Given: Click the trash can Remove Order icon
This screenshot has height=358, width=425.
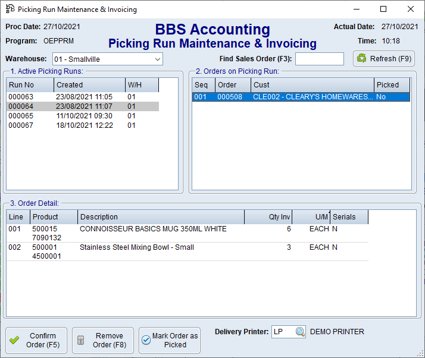Looking at the screenshot, I should (x=81, y=340).
